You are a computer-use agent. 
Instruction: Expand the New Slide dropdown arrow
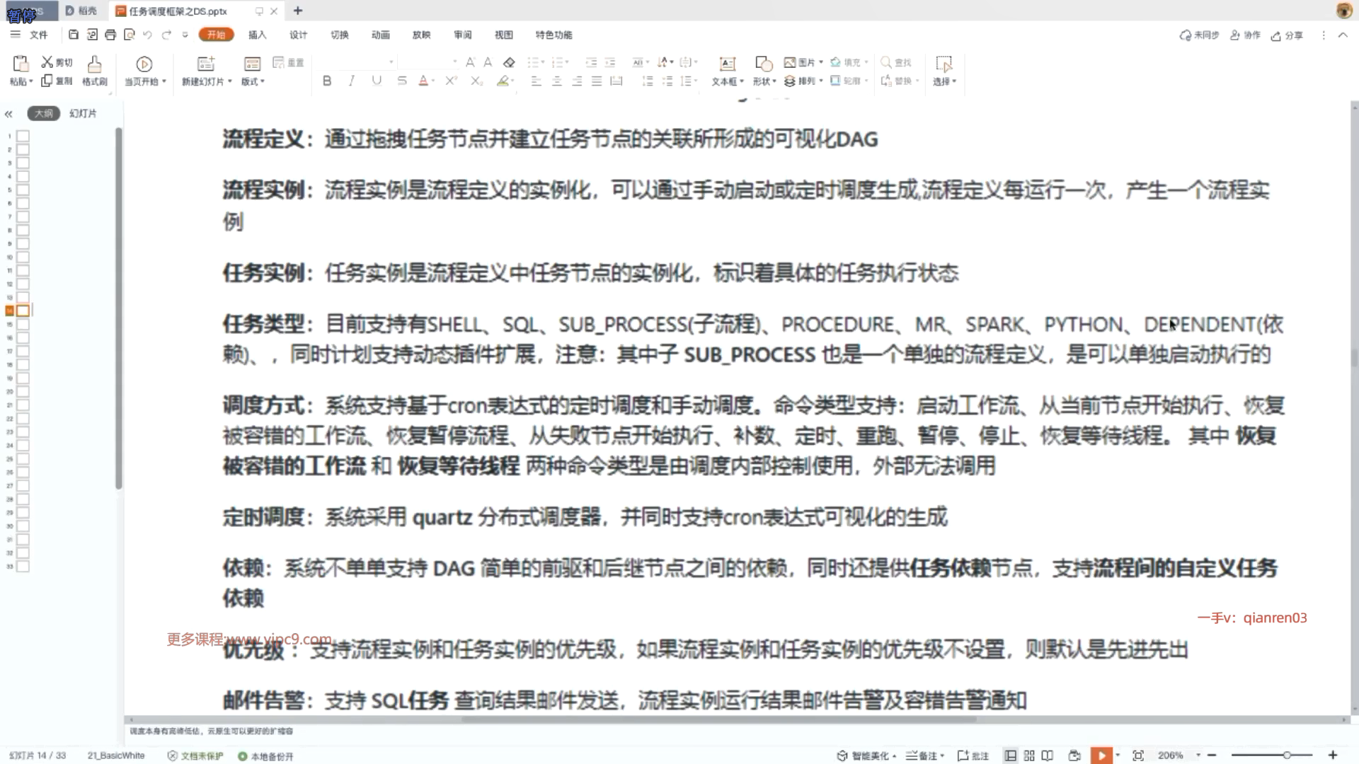point(229,81)
